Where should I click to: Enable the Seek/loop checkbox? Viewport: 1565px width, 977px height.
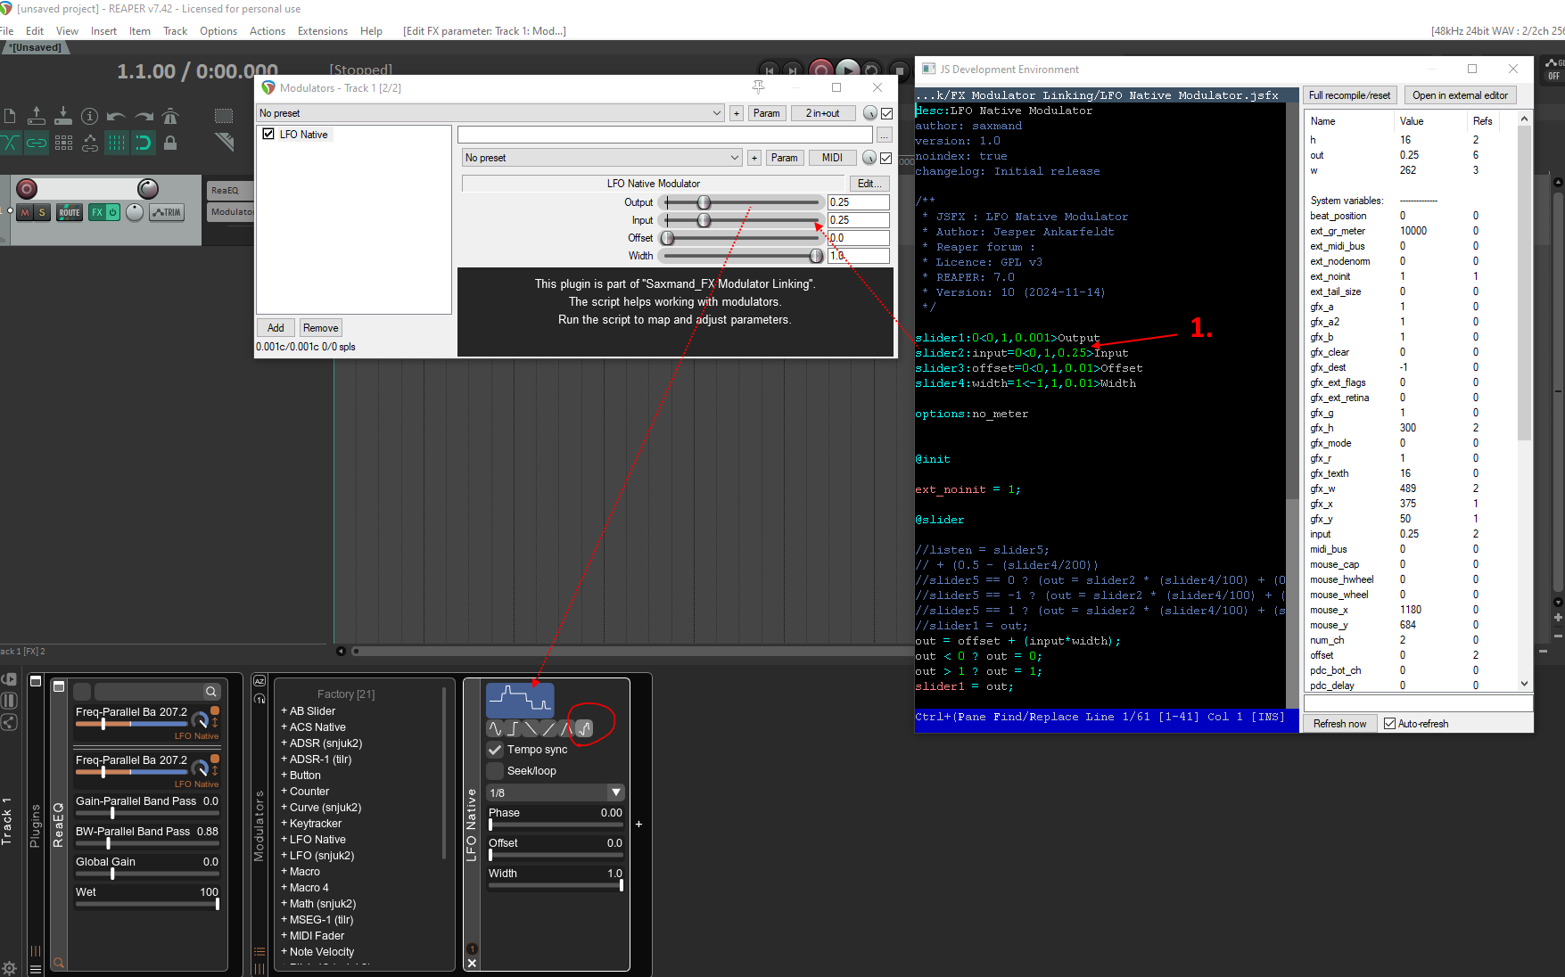(x=495, y=771)
